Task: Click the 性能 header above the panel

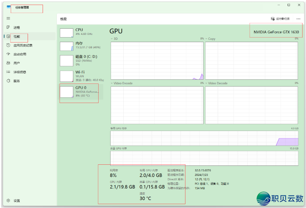Action: (x=63, y=19)
